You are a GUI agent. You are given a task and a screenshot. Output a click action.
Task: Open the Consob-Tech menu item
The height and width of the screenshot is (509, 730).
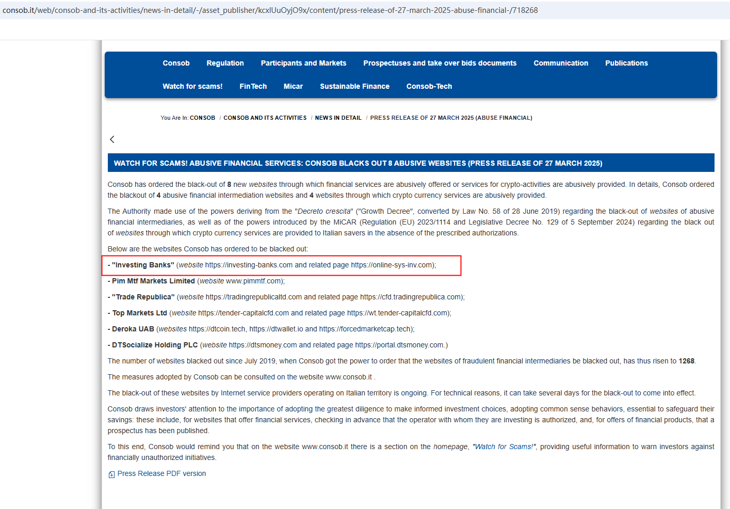coord(429,86)
